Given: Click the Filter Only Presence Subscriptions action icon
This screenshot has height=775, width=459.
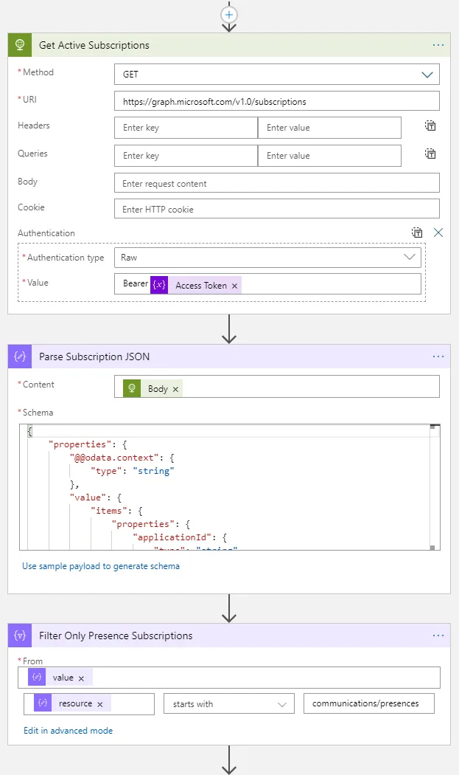Looking at the screenshot, I should (20, 635).
